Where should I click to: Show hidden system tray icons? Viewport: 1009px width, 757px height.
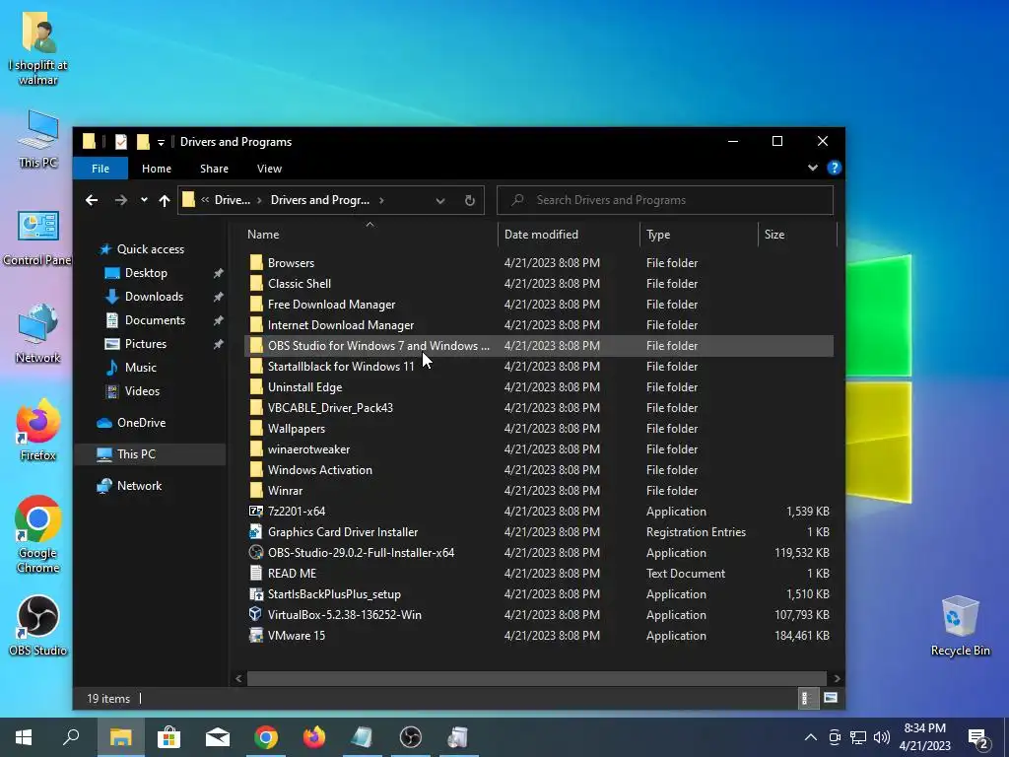point(811,737)
